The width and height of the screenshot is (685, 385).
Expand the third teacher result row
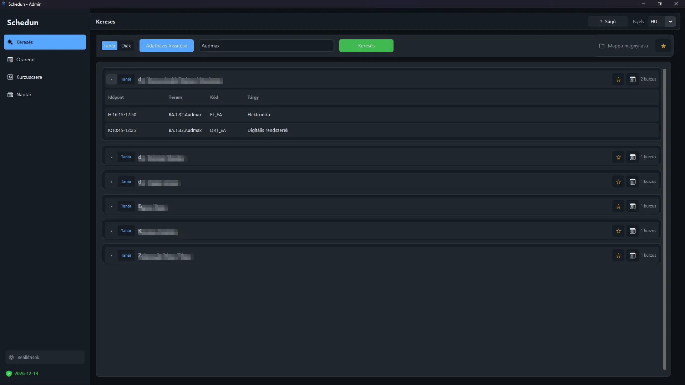(x=112, y=181)
